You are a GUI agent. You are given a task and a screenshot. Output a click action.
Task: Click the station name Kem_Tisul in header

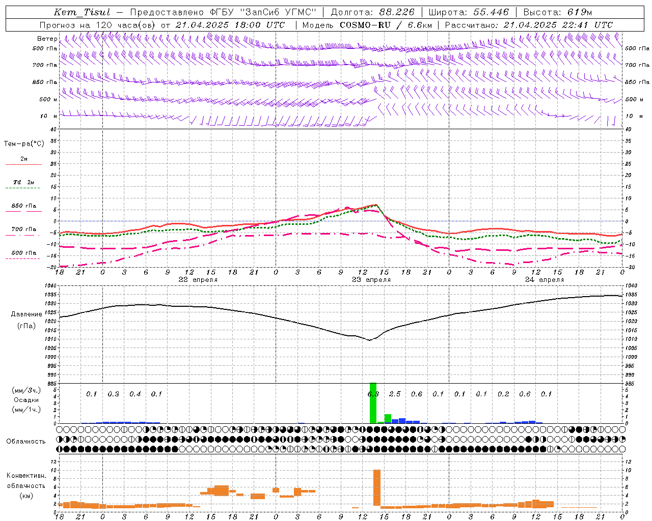coord(82,12)
